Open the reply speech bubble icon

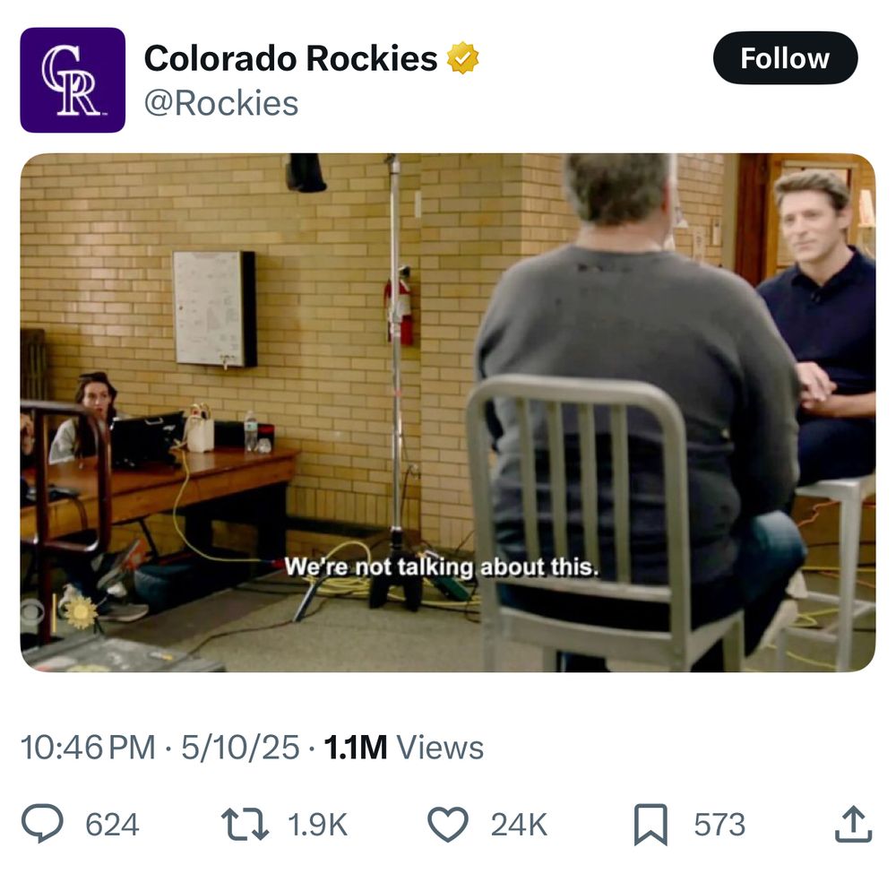click(x=42, y=824)
